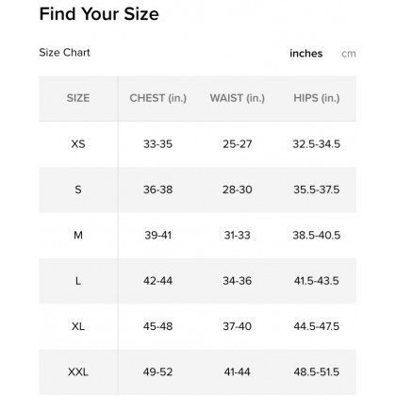Select the XS size row label
396x396 pixels.
click(78, 144)
